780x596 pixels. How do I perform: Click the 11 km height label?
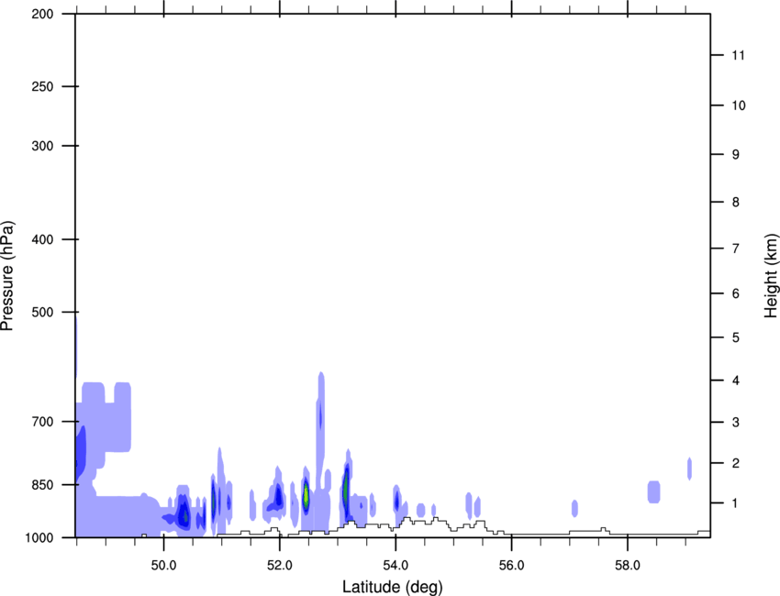pos(738,55)
